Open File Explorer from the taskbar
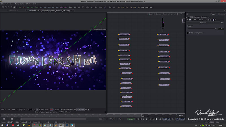The image size is (226, 127). click(x=45, y=125)
